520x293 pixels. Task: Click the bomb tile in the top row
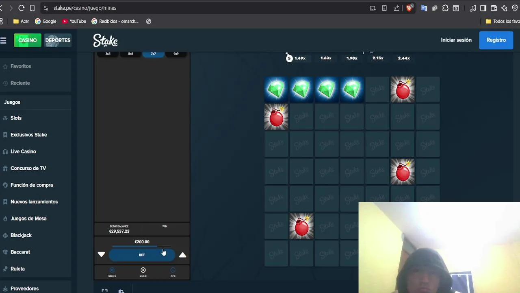coord(403,89)
